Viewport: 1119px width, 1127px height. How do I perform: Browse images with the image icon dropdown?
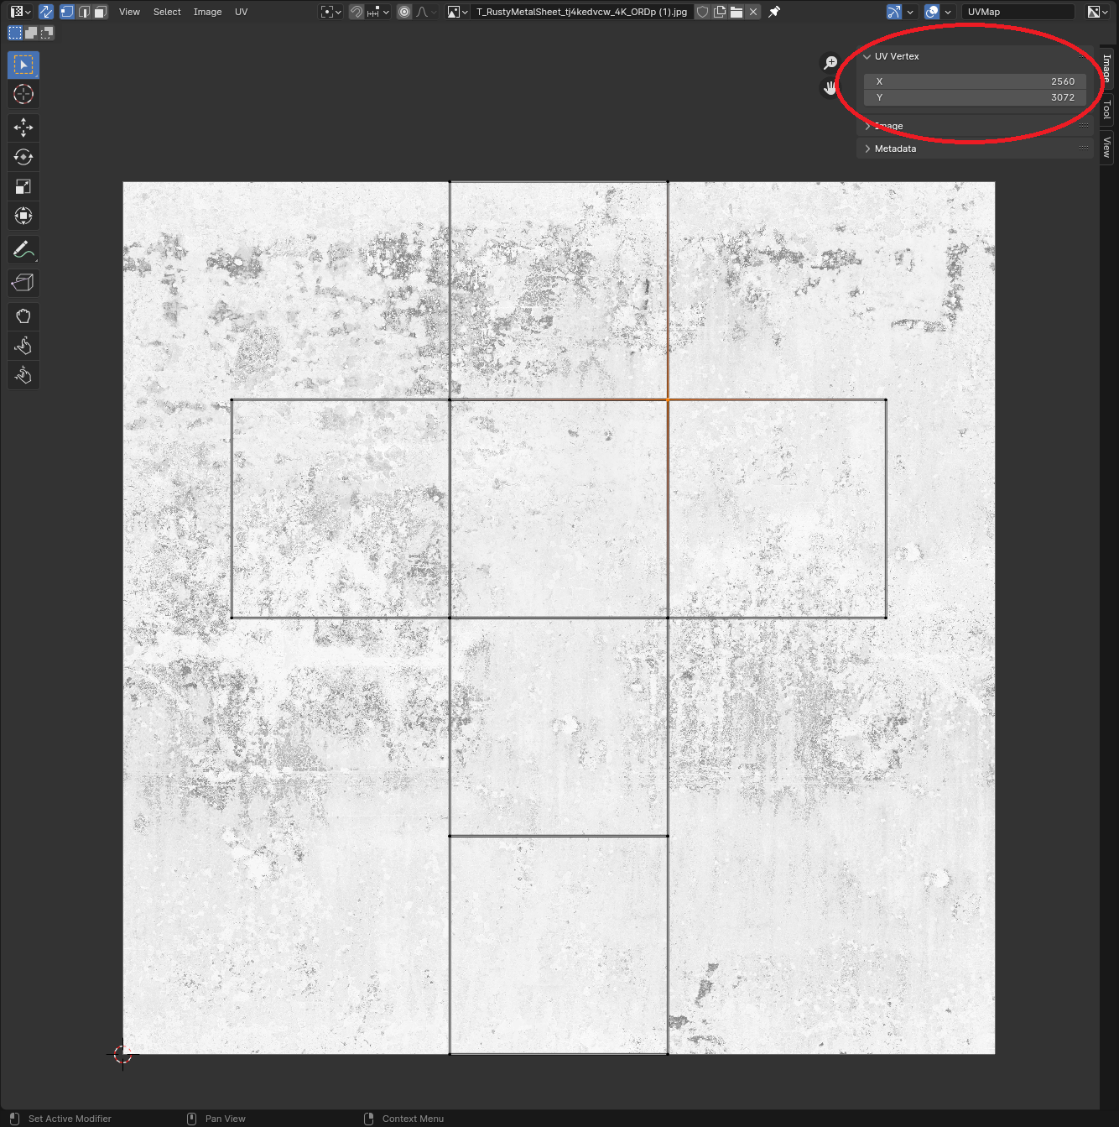pyautogui.click(x=457, y=12)
